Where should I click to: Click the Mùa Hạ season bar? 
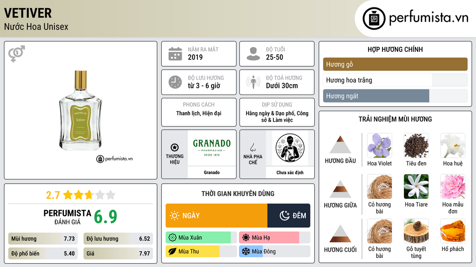coord(274,238)
